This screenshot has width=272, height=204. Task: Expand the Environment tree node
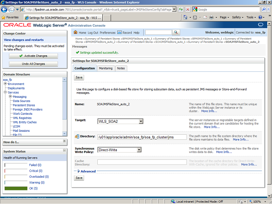coord(5,84)
